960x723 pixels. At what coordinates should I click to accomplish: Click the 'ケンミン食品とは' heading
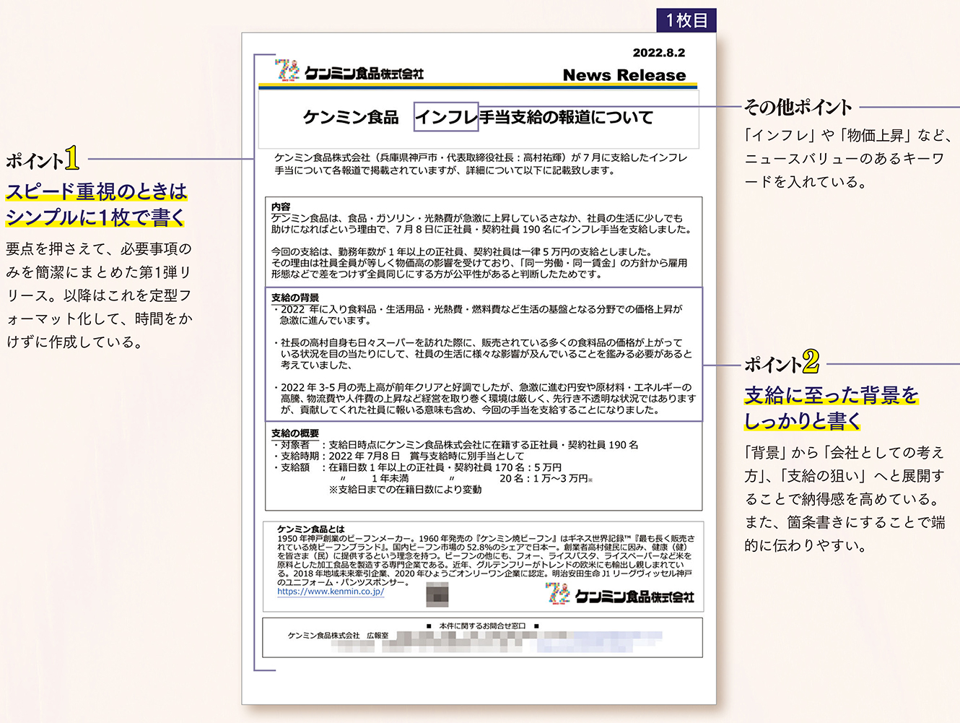pyautogui.click(x=311, y=529)
